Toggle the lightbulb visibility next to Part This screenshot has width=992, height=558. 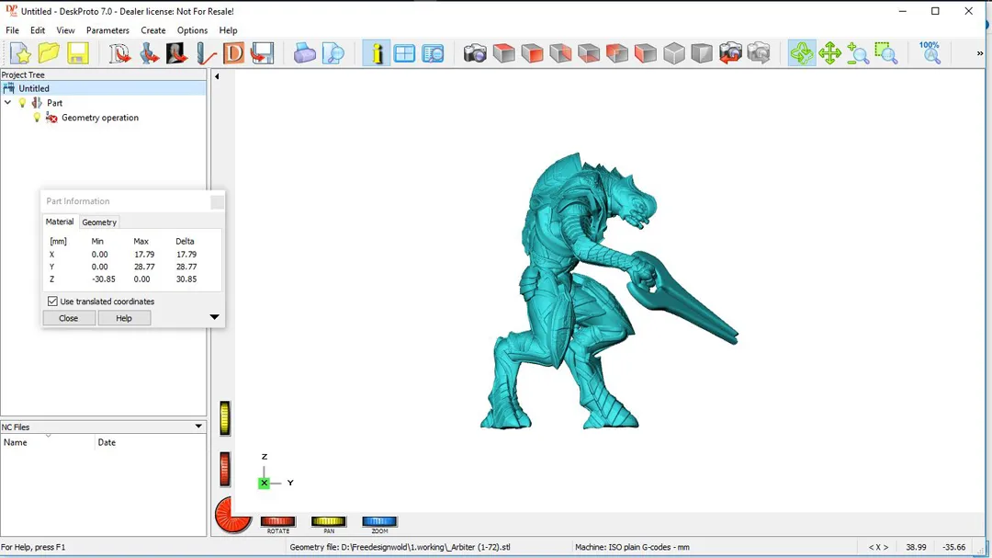click(x=22, y=103)
